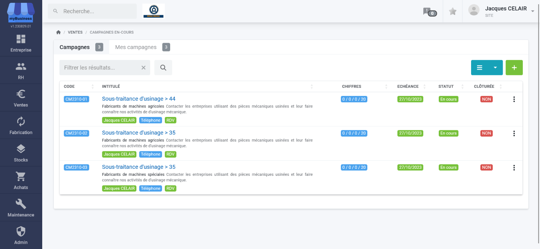Open the Admin shield module

pos(21,235)
